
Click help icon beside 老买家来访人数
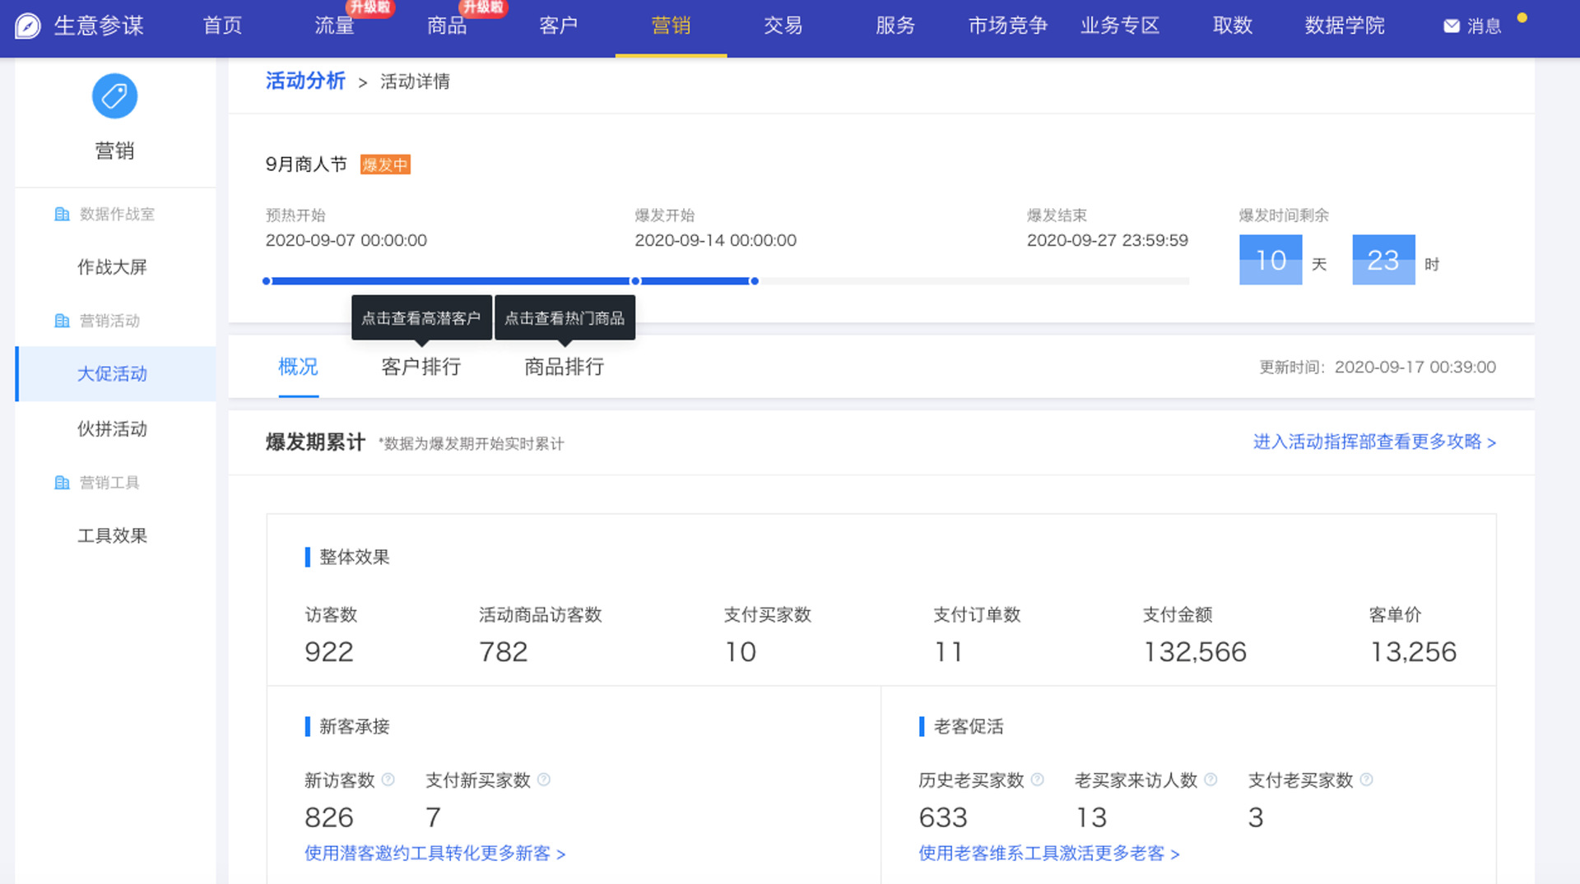tap(1211, 780)
